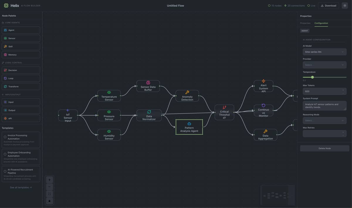
Task: Select the Invoice Processing Automation template
Action: click(21, 140)
